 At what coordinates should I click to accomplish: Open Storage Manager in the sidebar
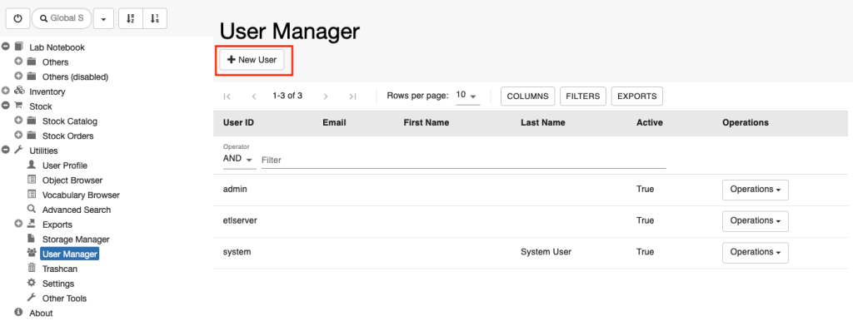pyautogui.click(x=76, y=240)
